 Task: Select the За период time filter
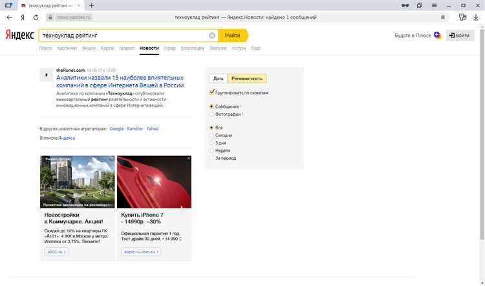tap(211, 158)
